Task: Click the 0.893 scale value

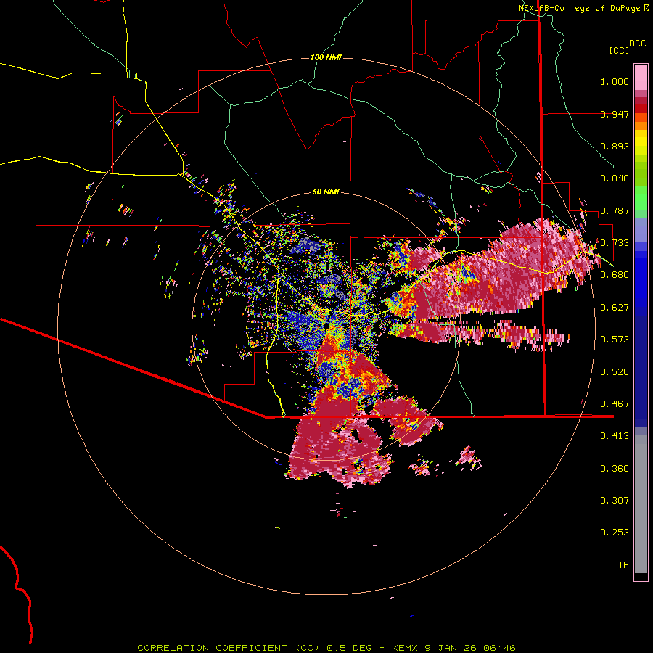Action: [615, 146]
